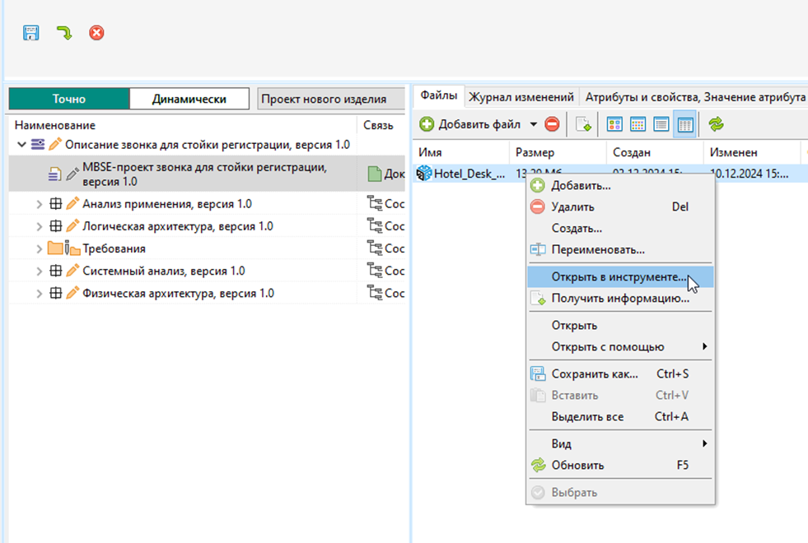Screen dimensions: 808x543
Task: Click the green refresh arrows toolbar icon
Action: 716,124
